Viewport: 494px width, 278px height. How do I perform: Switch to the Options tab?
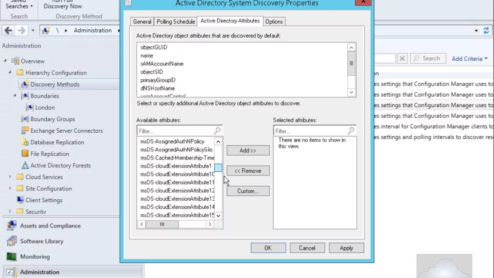(274, 22)
